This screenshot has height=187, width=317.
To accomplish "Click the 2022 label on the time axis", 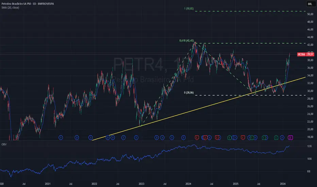I will (x=94, y=184).
